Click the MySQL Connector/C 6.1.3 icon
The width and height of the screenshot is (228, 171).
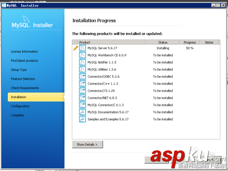pos(83,105)
